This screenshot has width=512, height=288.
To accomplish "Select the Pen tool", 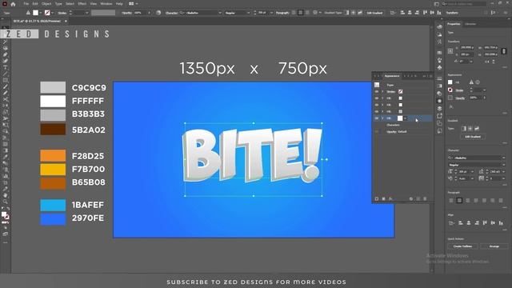I will click(x=6, y=54).
